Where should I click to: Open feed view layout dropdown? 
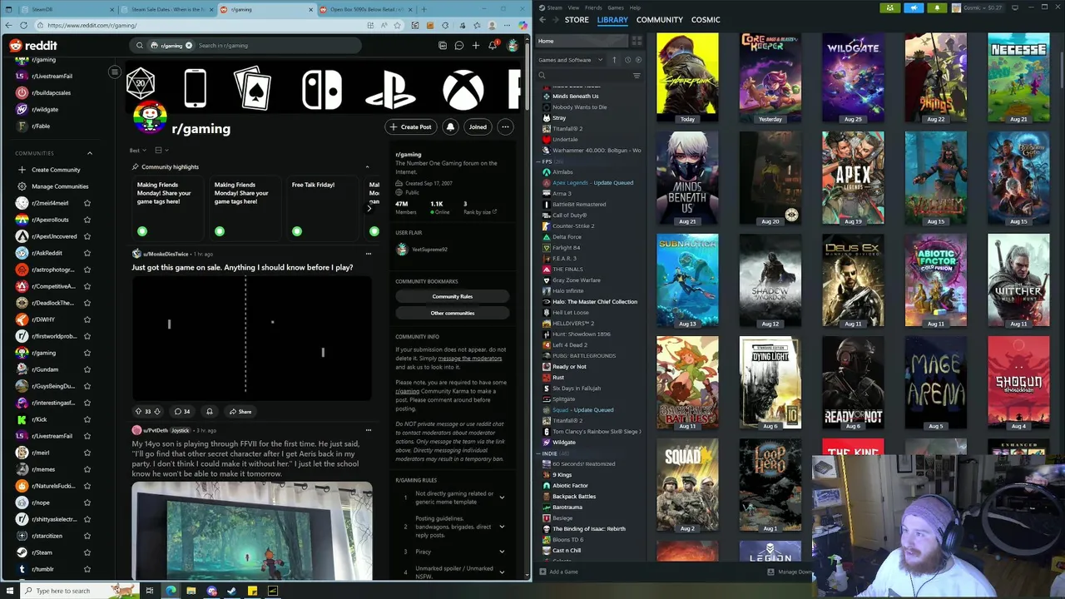161,151
